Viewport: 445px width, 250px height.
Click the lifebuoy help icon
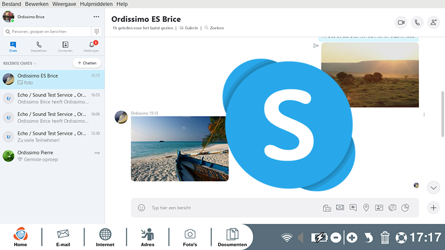[401, 238]
